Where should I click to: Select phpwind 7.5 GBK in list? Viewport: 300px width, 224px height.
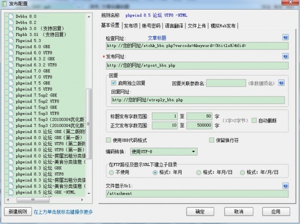tap(33, 83)
